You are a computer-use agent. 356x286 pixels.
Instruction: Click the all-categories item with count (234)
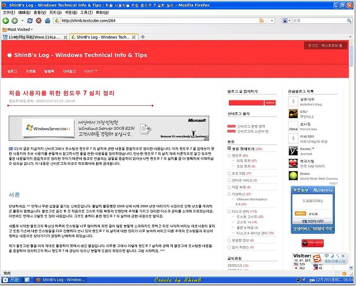[x=247, y=149]
